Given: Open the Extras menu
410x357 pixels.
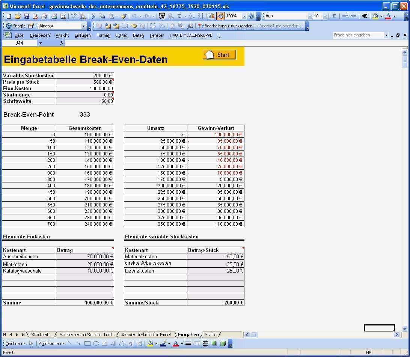Looking at the screenshot, I should [121, 35].
